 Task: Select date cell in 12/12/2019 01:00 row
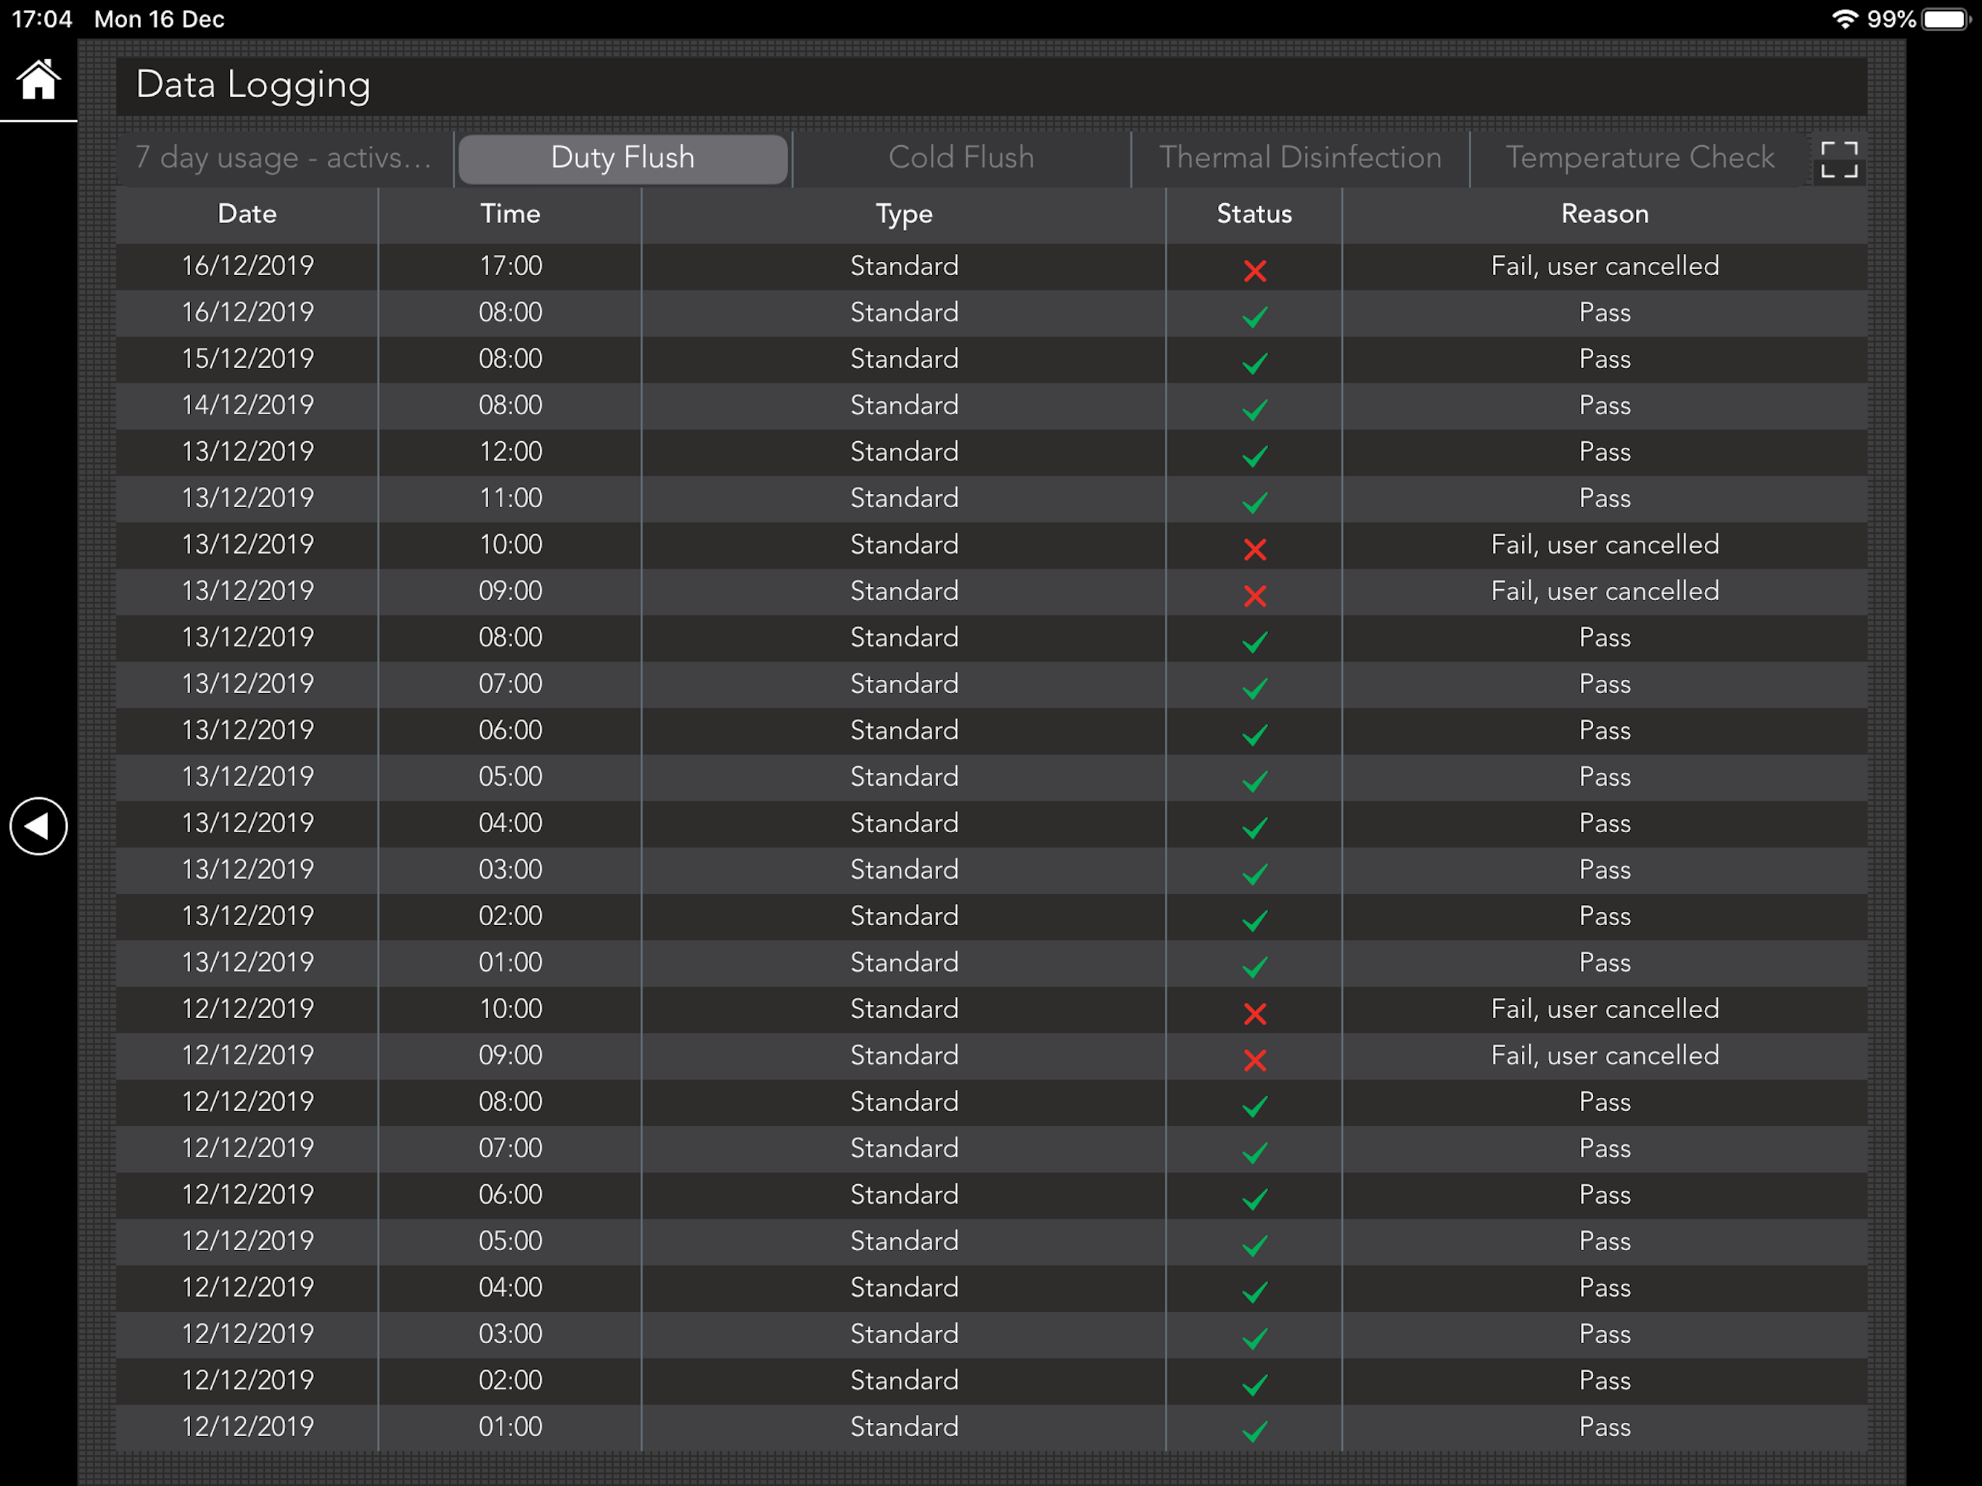tap(247, 1427)
